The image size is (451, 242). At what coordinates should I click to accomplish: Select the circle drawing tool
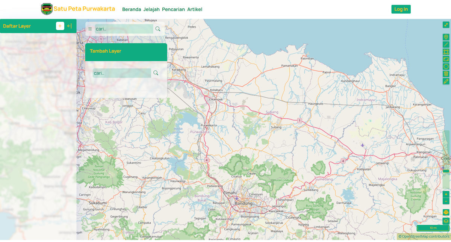coord(446,67)
